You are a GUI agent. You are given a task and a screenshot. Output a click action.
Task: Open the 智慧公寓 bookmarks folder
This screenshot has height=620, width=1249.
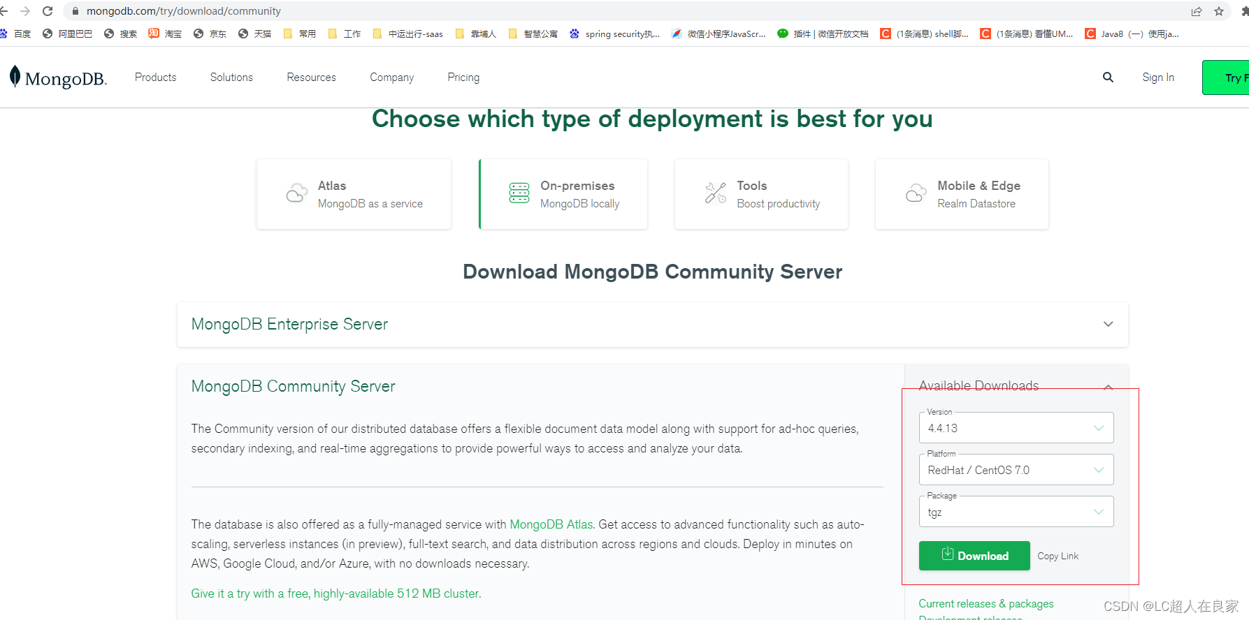pos(533,34)
